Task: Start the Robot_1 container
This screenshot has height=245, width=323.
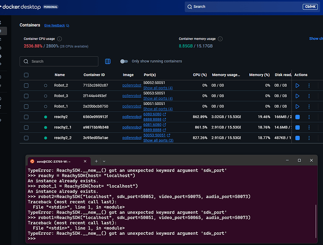Action: [298, 106]
